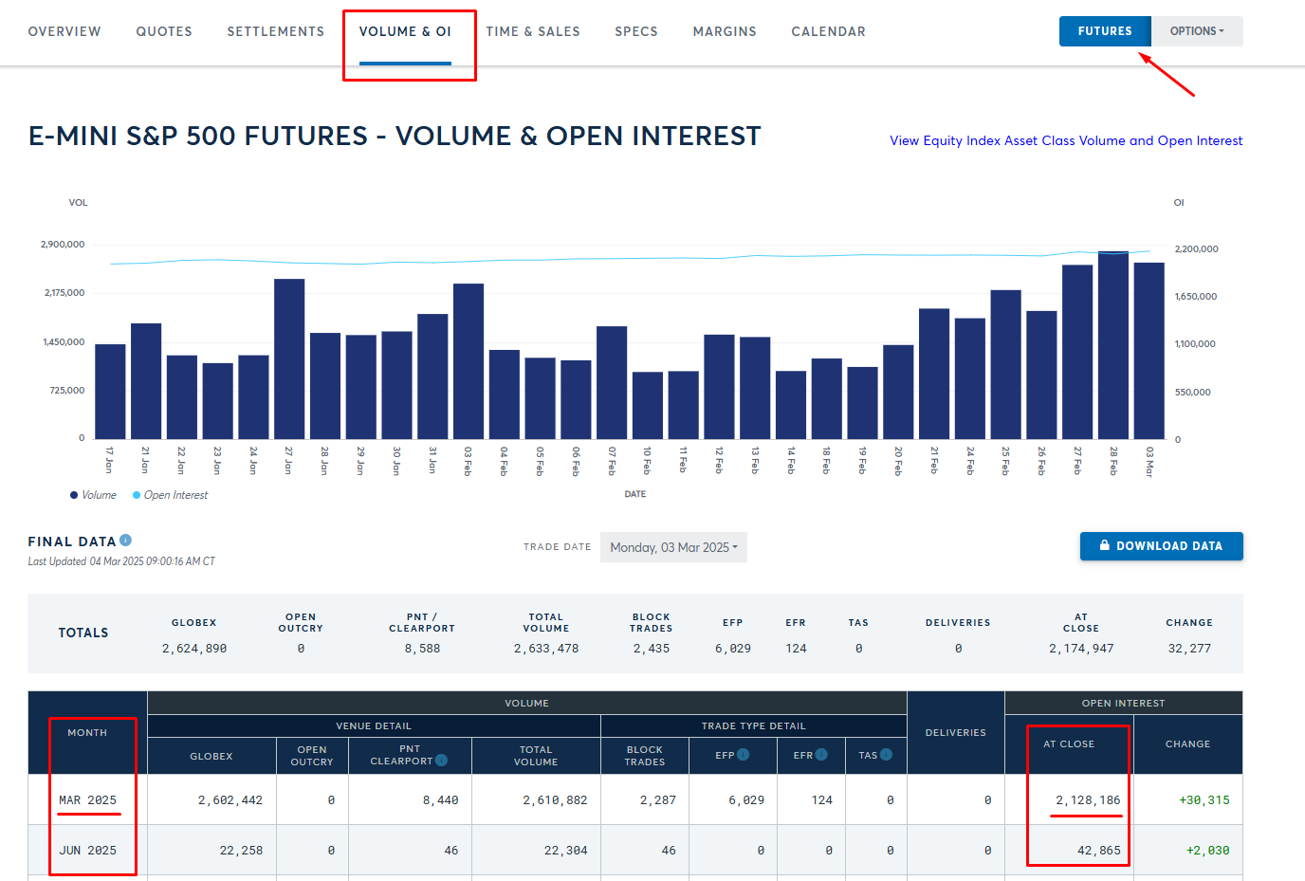Toggle the Open Interest legend series
Screen dimensions: 1305x881
[x=170, y=495]
